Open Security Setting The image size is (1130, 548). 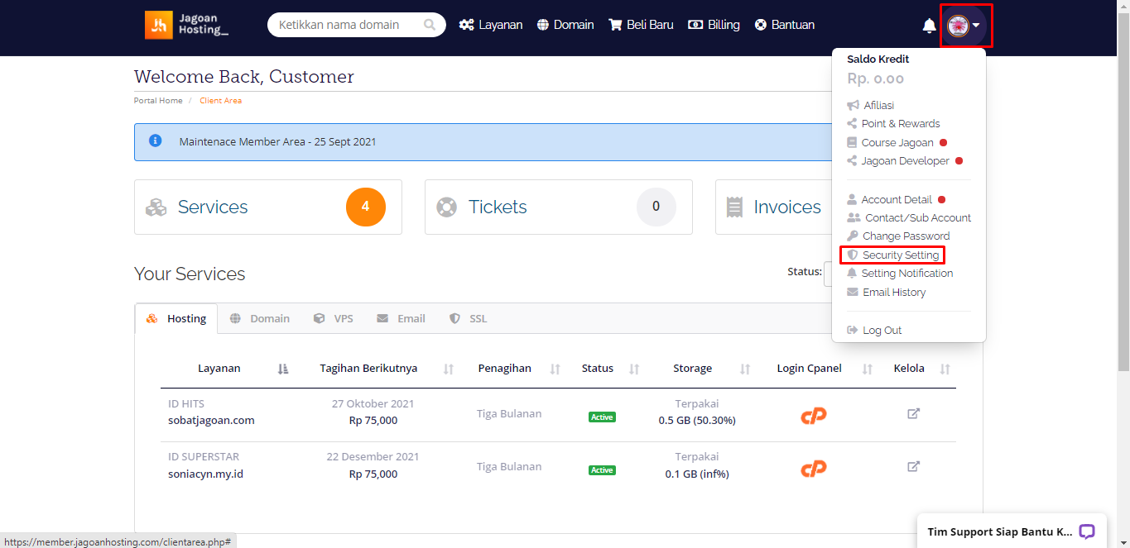click(x=892, y=255)
